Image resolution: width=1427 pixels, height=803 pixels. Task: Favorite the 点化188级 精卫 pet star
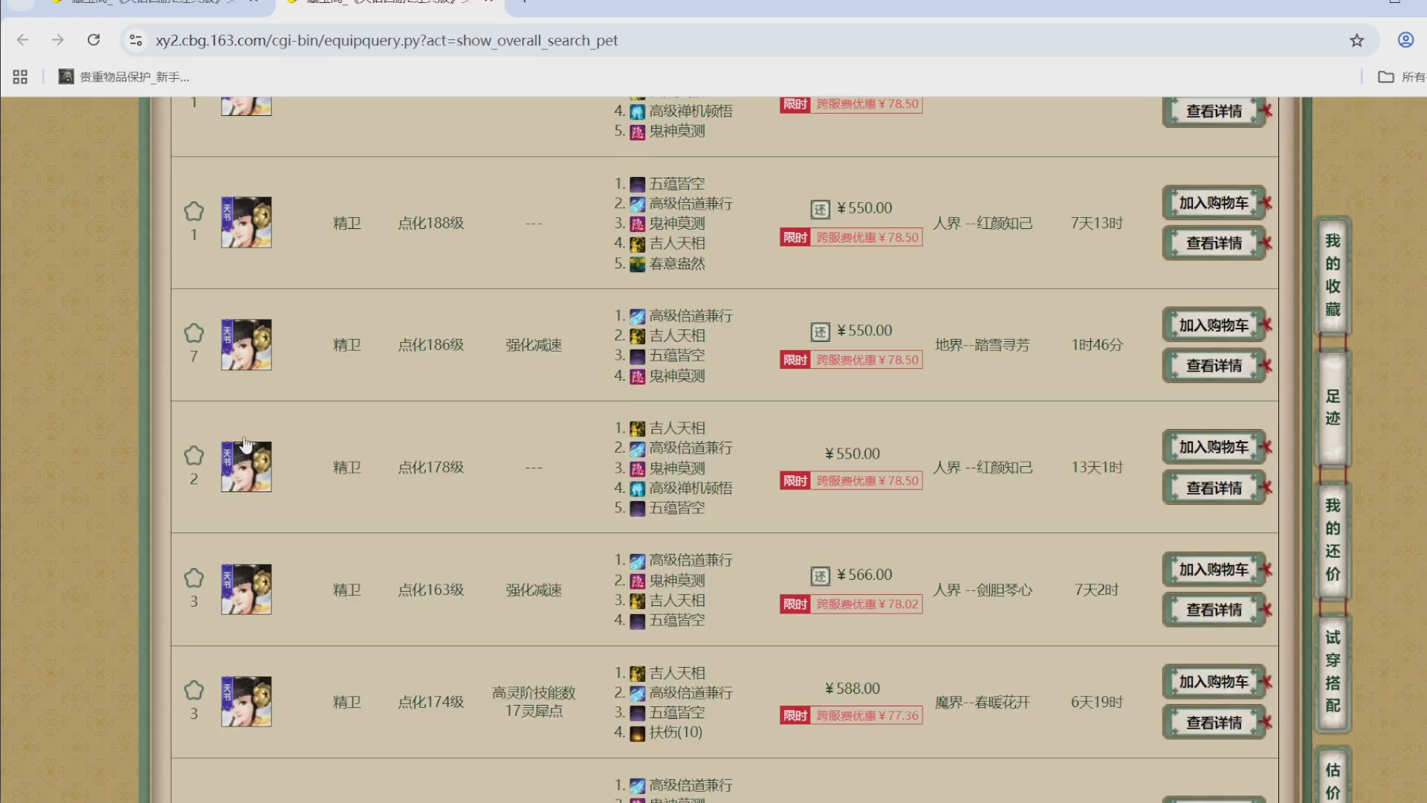194,212
